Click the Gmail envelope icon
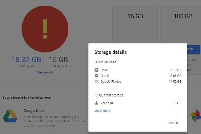The width and height of the screenshot is (201, 134). [x=96, y=76]
